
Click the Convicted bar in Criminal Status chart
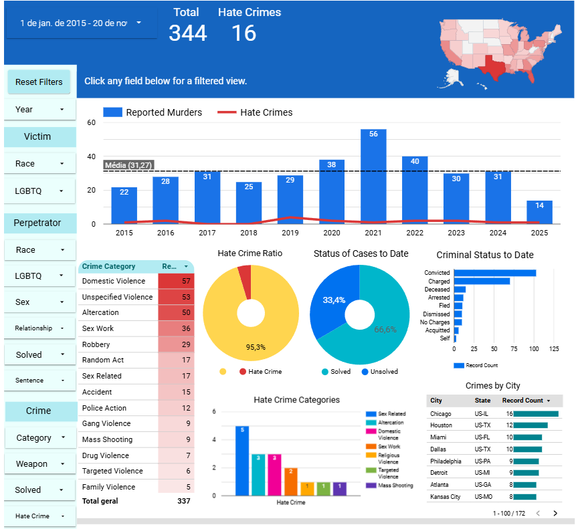click(x=495, y=273)
